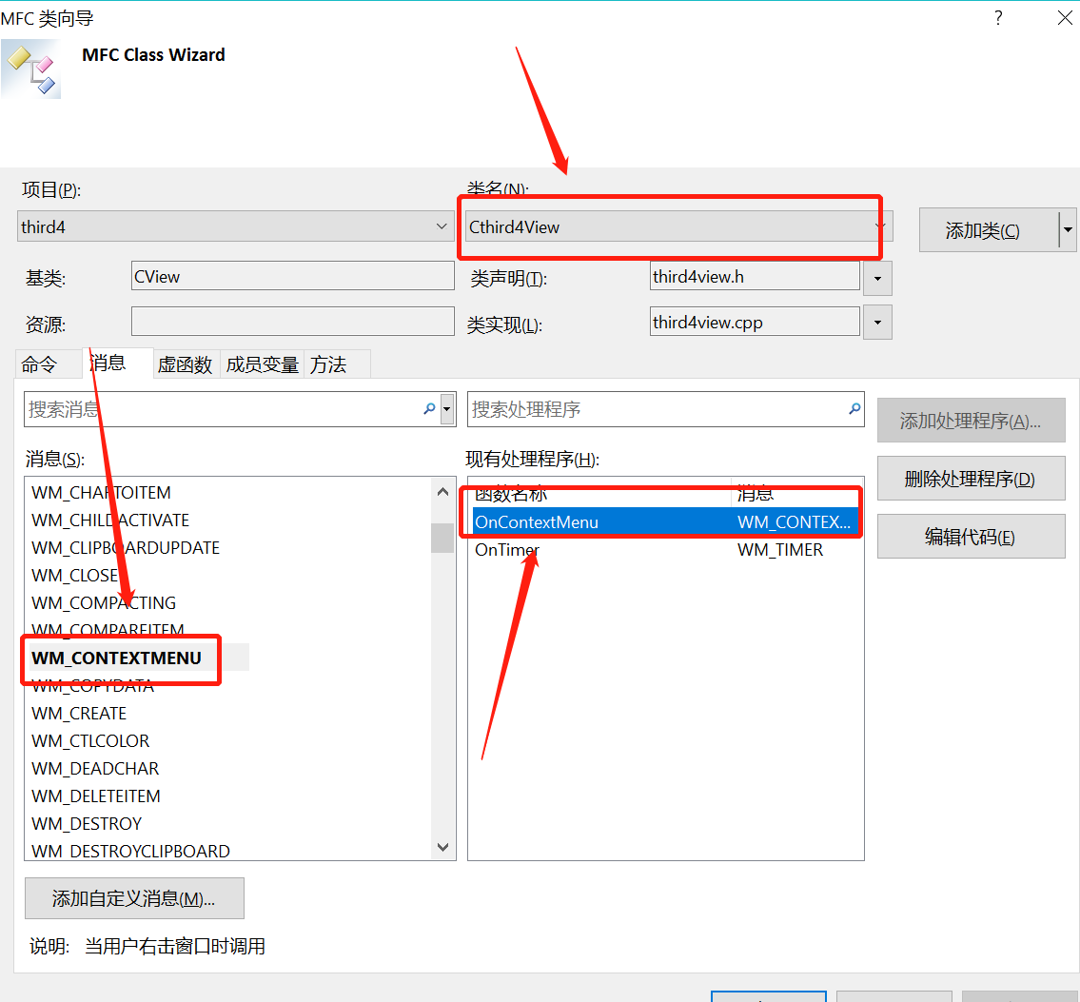This screenshot has width=1080, height=1002.
Task: Click the 删除处理程序(D) button
Action: [x=971, y=478]
